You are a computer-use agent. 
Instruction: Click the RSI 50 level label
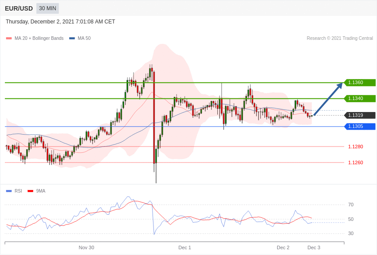[351, 219]
